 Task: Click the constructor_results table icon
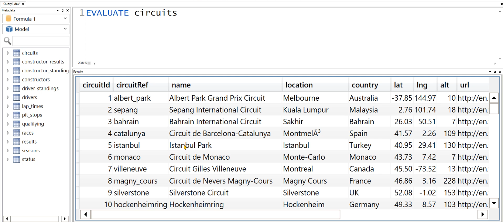point(16,62)
